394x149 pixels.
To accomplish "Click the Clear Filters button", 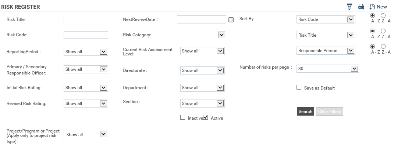I will [329, 111].
